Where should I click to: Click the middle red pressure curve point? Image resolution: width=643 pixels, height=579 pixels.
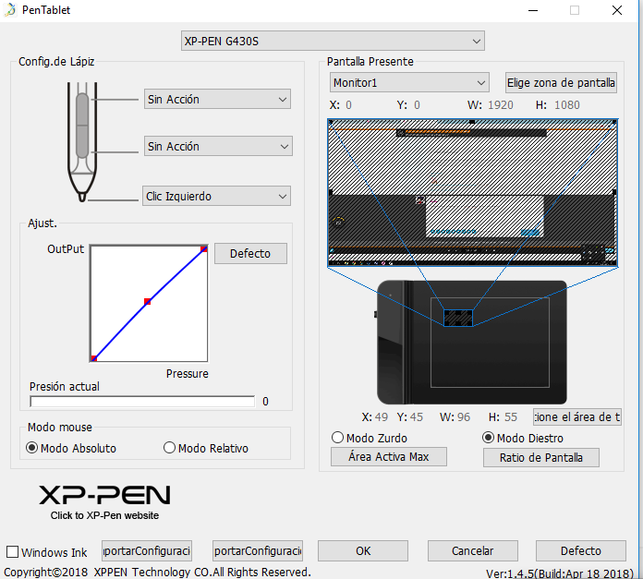click(147, 302)
